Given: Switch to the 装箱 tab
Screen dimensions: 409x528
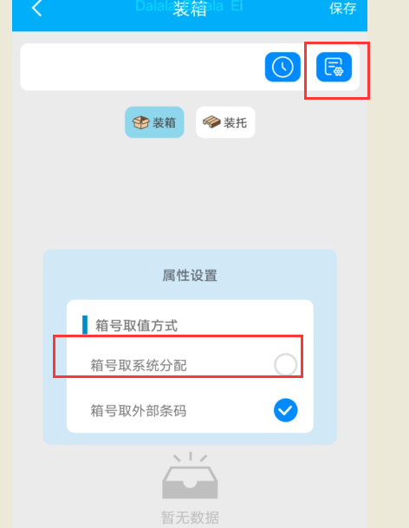Looking at the screenshot, I should click(x=154, y=122).
